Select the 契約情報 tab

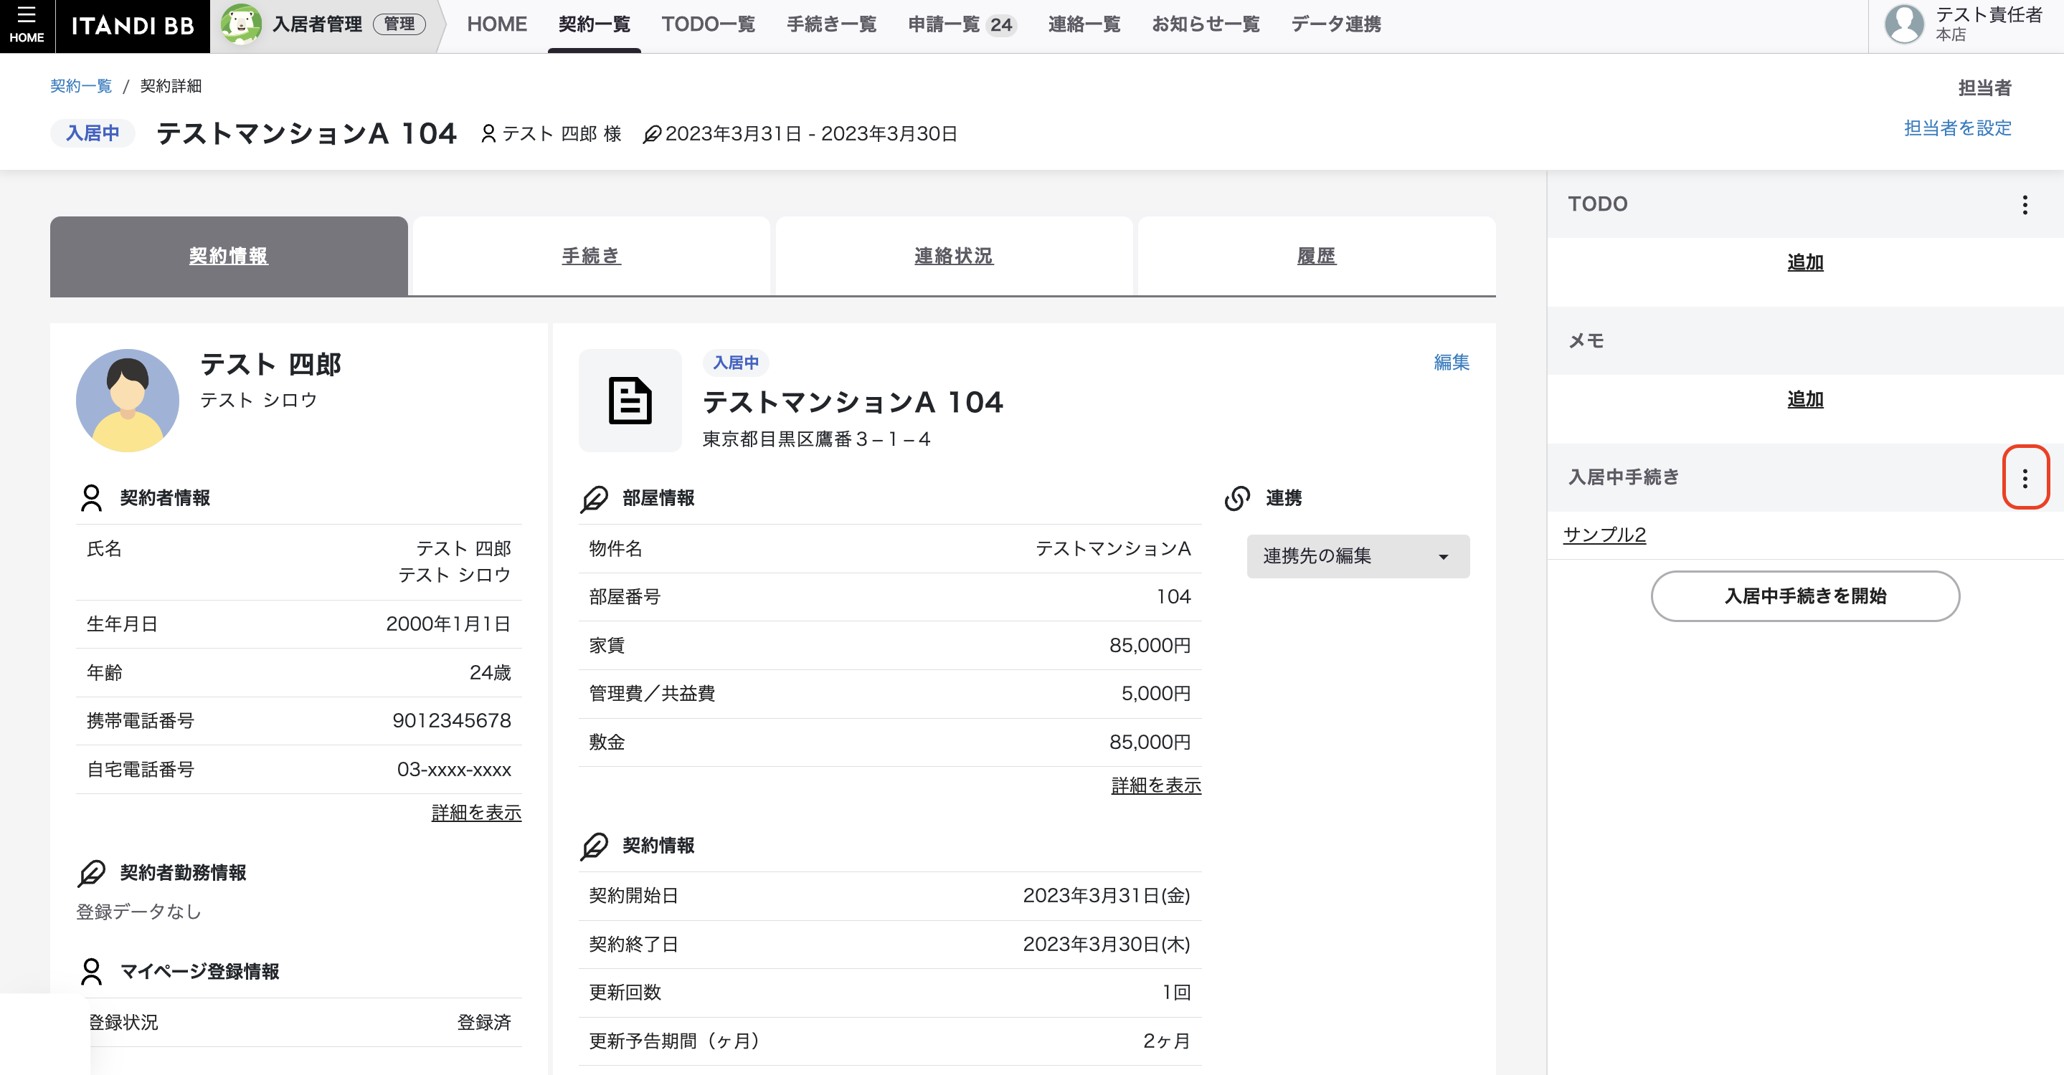[x=228, y=256]
